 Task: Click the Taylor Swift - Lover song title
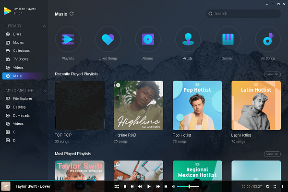coord(33,186)
